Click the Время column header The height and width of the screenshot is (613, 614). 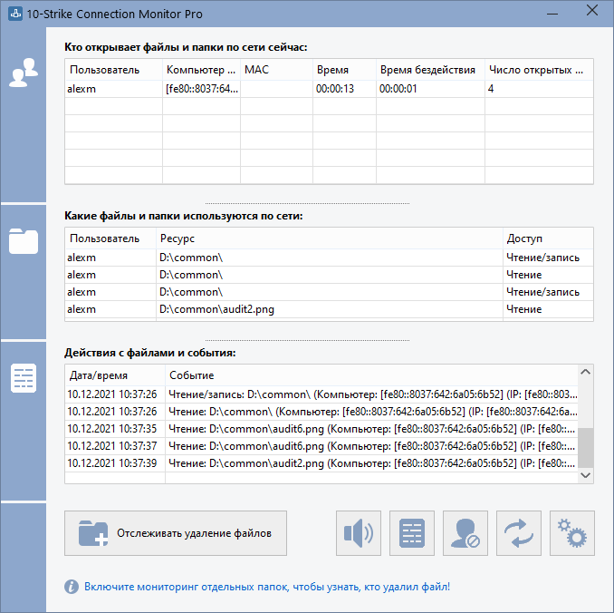click(x=345, y=70)
